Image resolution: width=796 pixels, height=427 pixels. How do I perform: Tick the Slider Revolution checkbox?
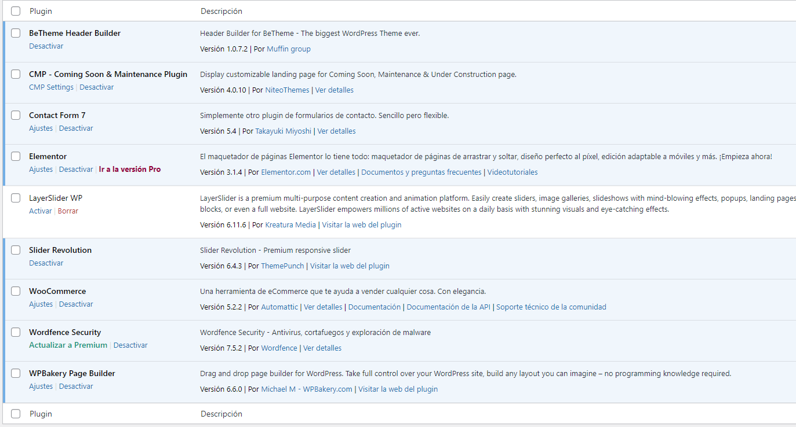pyautogui.click(x=16, y=250)
